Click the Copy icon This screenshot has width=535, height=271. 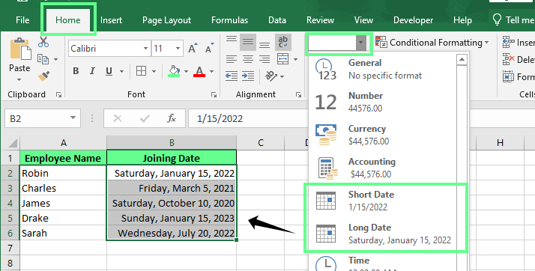point(43,59)
